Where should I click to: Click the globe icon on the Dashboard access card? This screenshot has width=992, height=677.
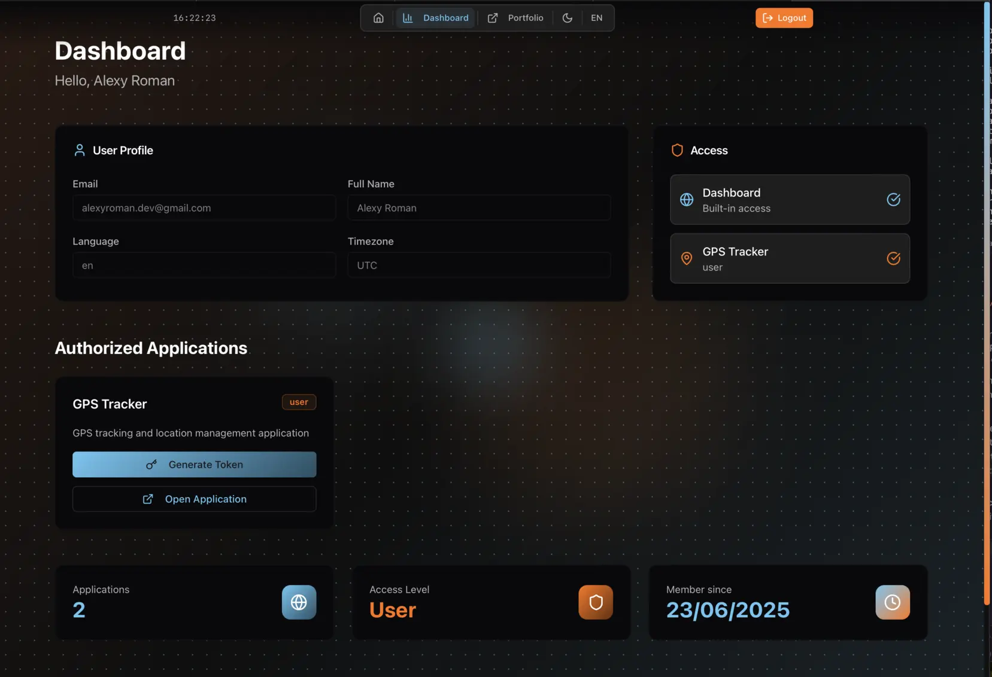click(x=687, y=200)
